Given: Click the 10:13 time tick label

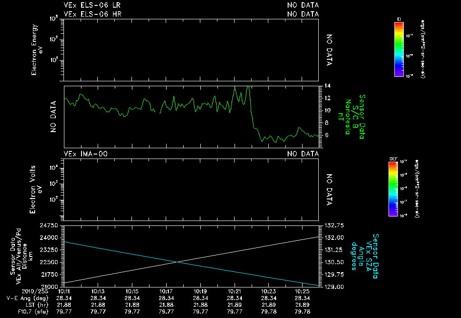Looking at the screenshot, I should click(98, 291).
